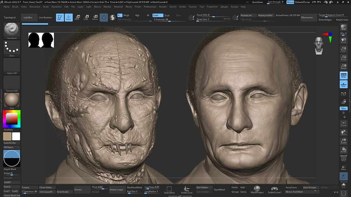Toggle the Xyz rotation button
Screen dimensions: 351x197
[x=344, y=108]
